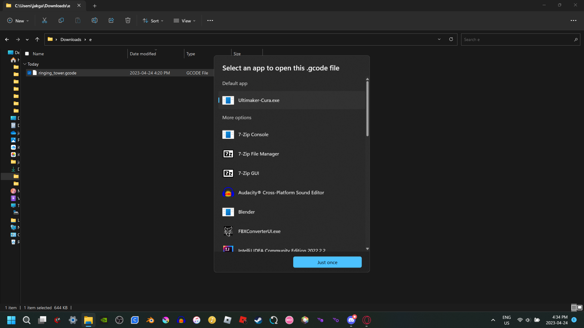Launch OBS Studio from the taskbar

pyautogui.click(x=119, y=320)
